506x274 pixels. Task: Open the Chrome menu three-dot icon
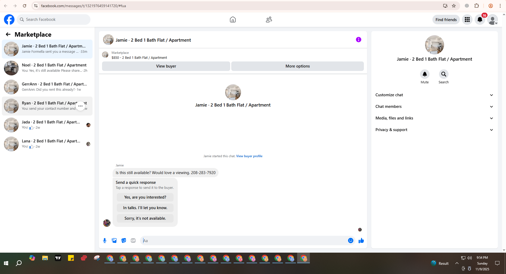pos(500,6)
